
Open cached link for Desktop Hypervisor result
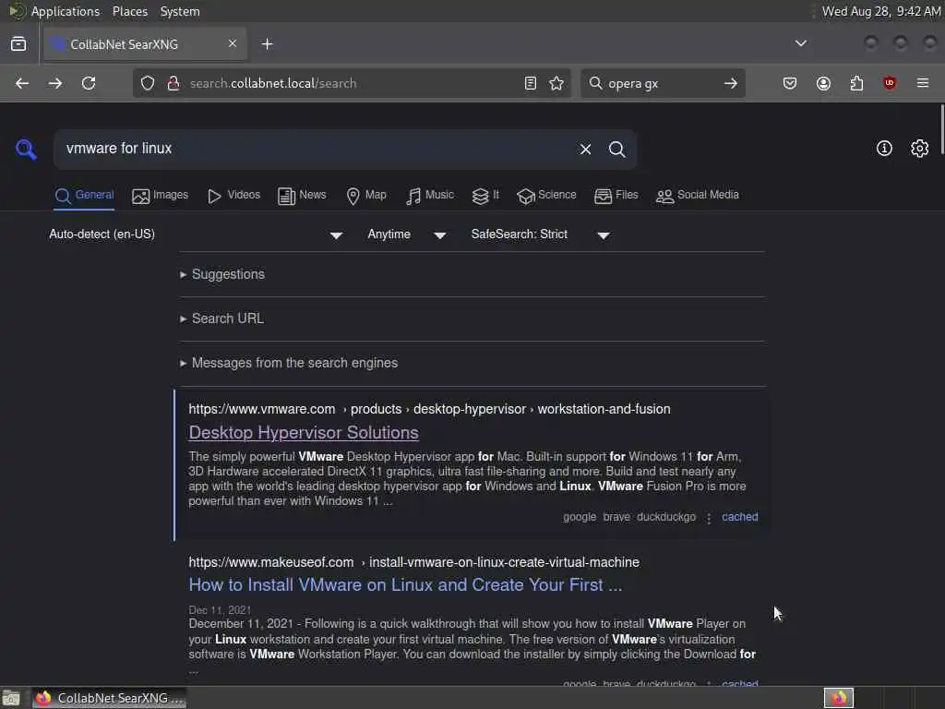coord(739,517)
